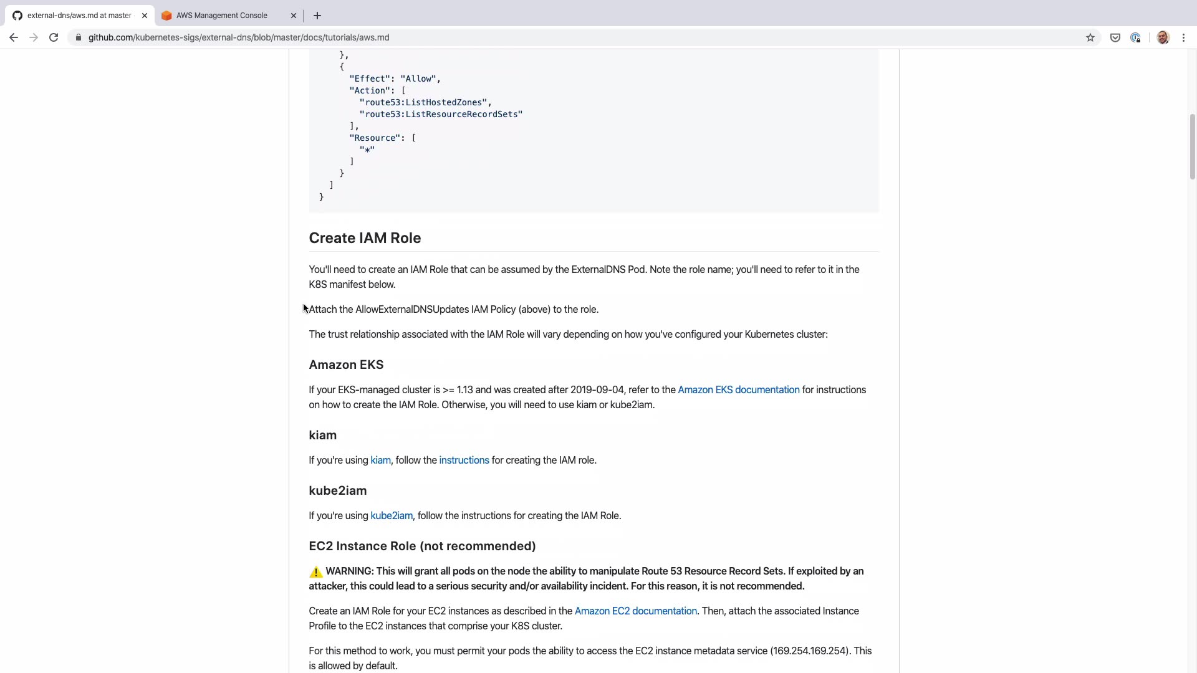Viewport: 1197px width, 673px height.
Task: Open a new tab with plus button
Action: coord(317,16)
